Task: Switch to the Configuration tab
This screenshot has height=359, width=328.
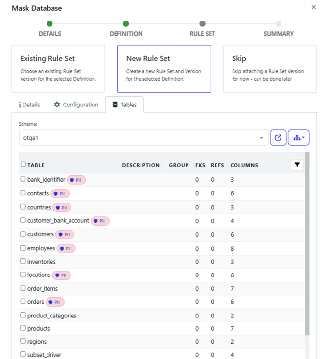Action: coord(76,105)
